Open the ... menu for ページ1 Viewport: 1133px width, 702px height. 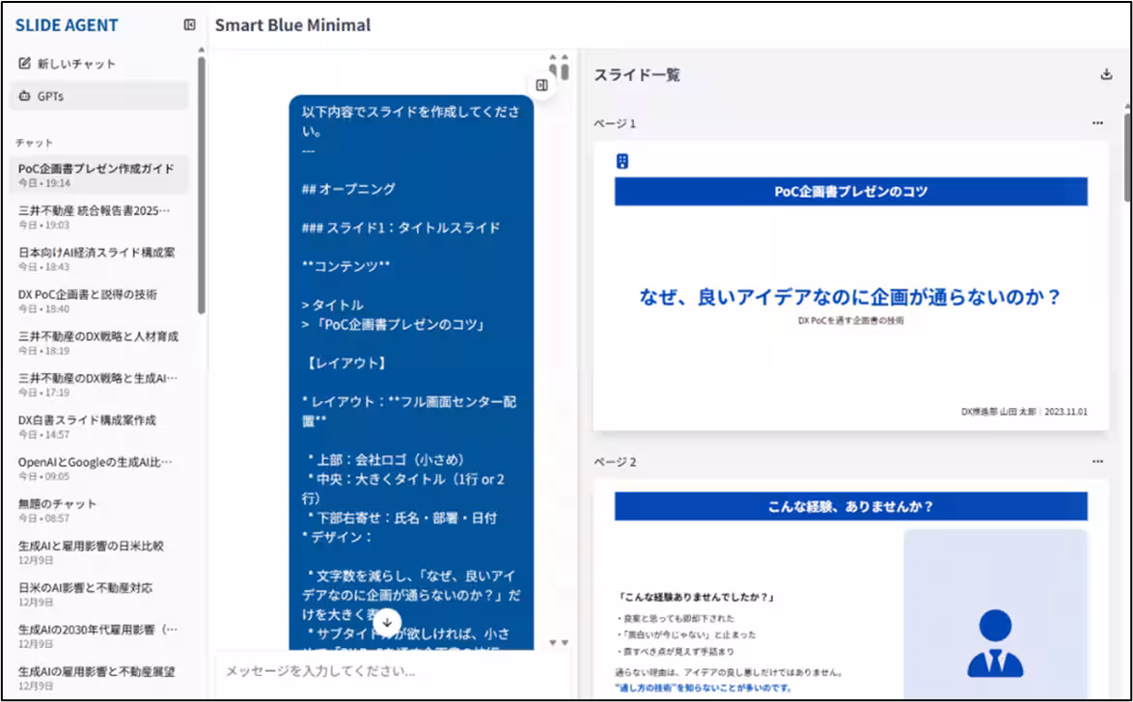1096,122
